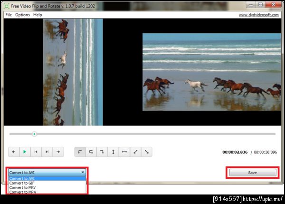The height and width of the screenshot is (204, 285).
Task: Click the total duration 00:00:30.096
Action: point(266,152)
